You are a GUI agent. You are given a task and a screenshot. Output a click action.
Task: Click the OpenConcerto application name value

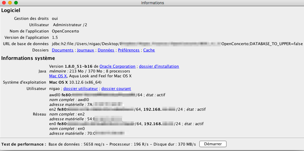click(x=65, y=31)
